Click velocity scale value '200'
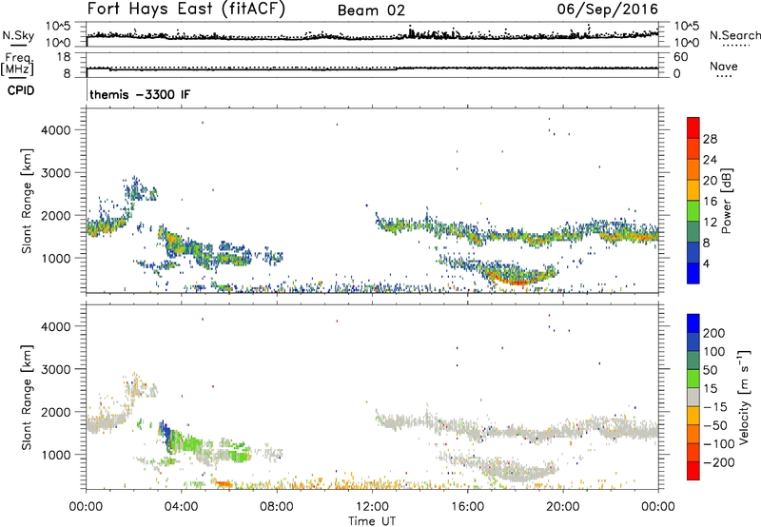 (714, 333)
